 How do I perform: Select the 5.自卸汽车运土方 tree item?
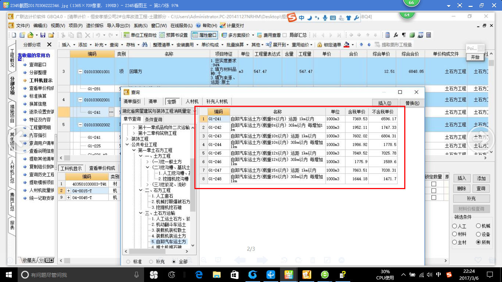click(x=169, y=242)
